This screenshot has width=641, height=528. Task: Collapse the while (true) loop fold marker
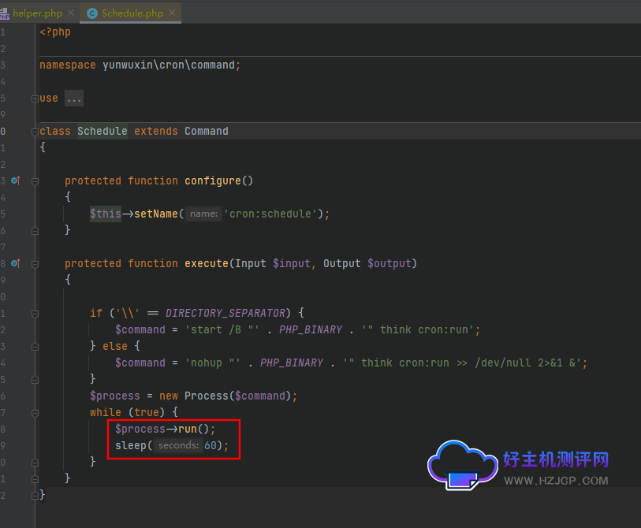tap(34, 412)
